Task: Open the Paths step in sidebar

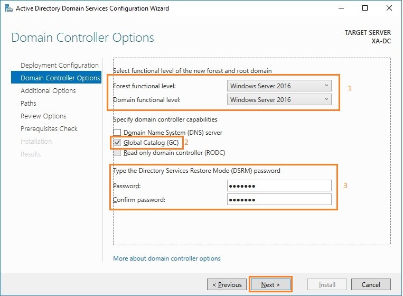Action: click(29, 104)
